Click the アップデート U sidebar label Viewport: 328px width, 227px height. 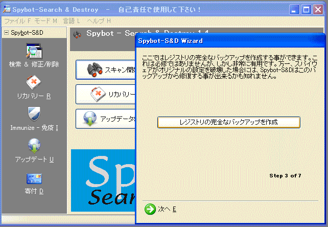(34, 160)
